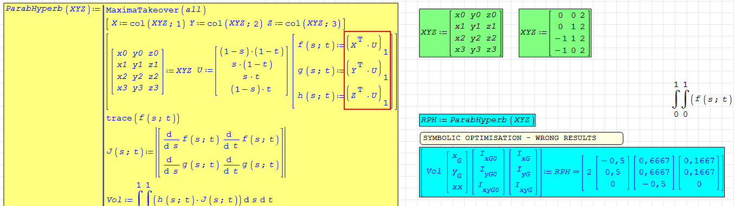The width and height of the screenshot is (734, 206).
Task: Click the −0,5 value in first result vector
Action: [615, 160]
